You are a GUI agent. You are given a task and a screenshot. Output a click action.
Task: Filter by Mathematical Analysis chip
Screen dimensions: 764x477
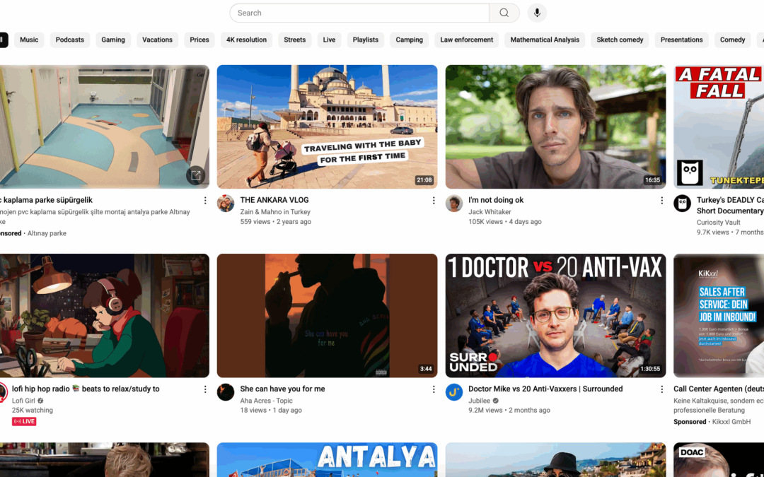pyautogui.click(x=545, y=40)
